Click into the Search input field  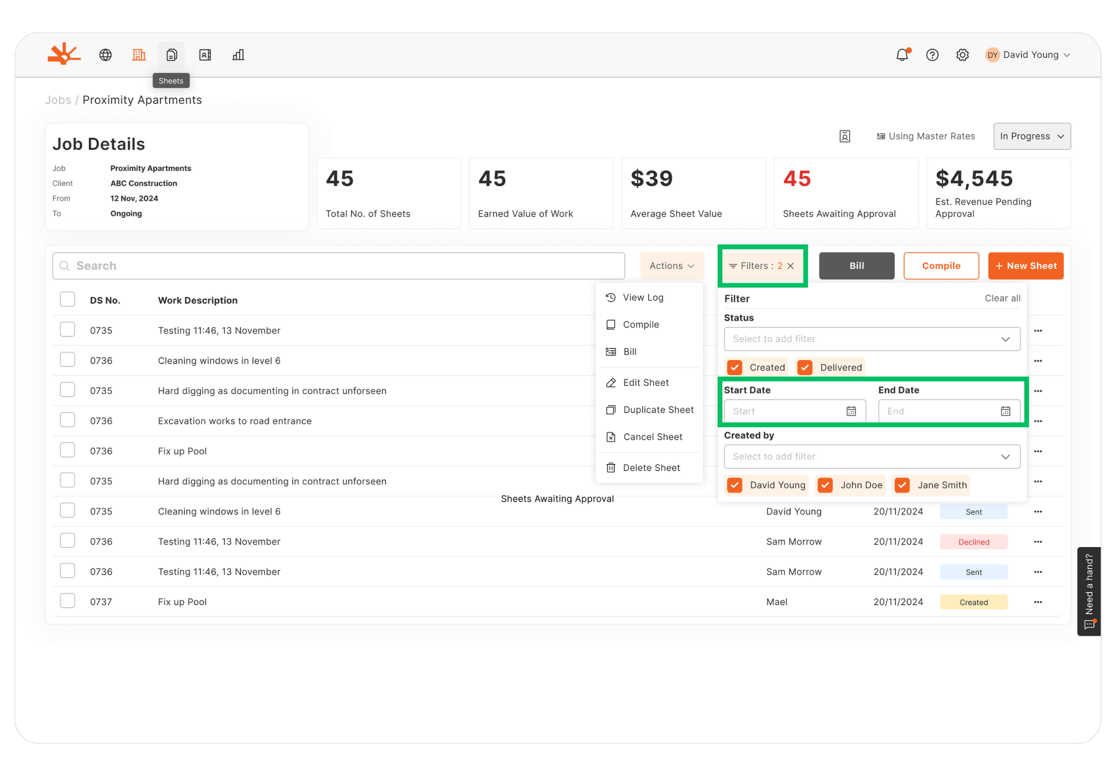[x=338, y=266]
